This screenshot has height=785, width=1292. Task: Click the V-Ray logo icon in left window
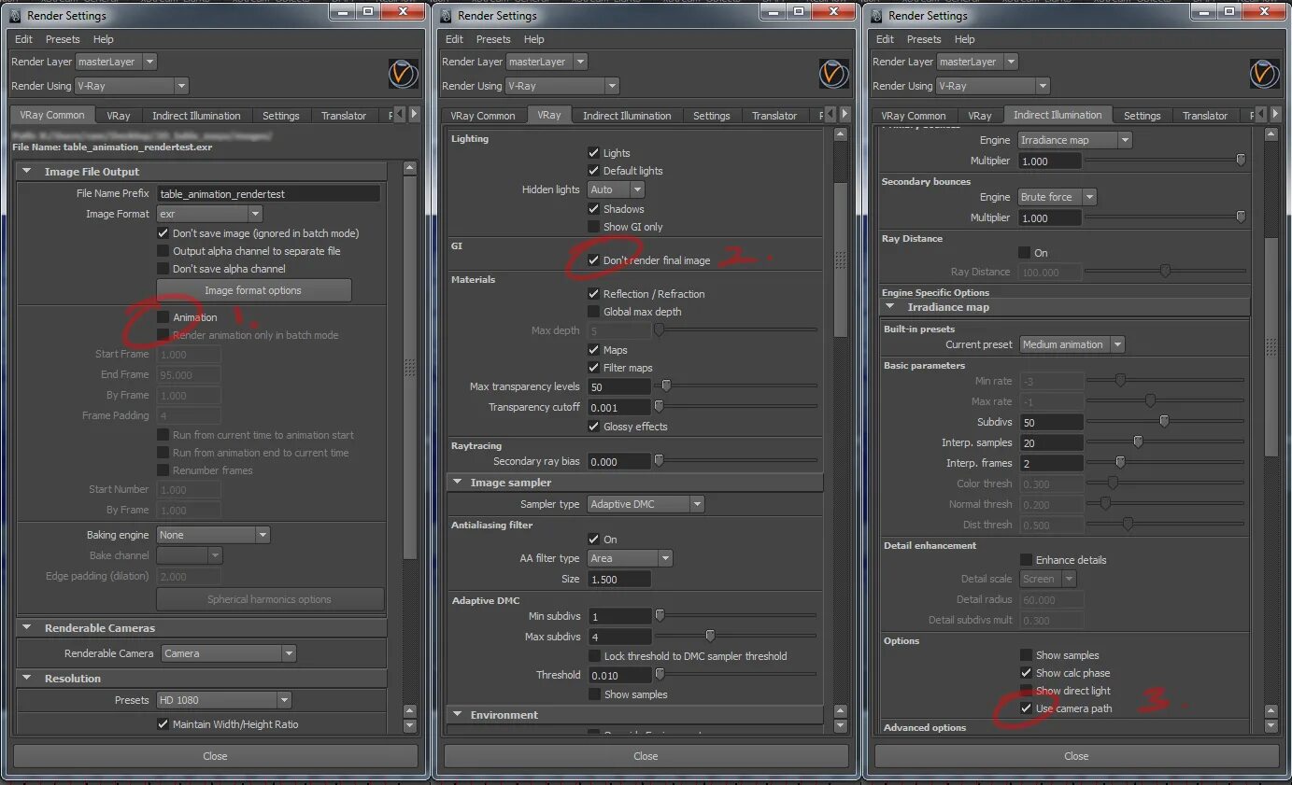point(404,74)
